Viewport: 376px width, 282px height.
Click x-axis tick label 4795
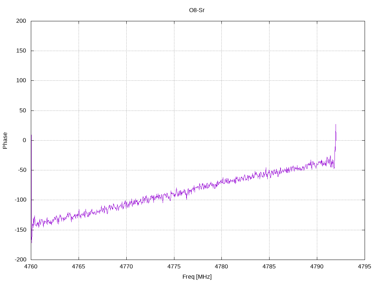tap(365, 267)
